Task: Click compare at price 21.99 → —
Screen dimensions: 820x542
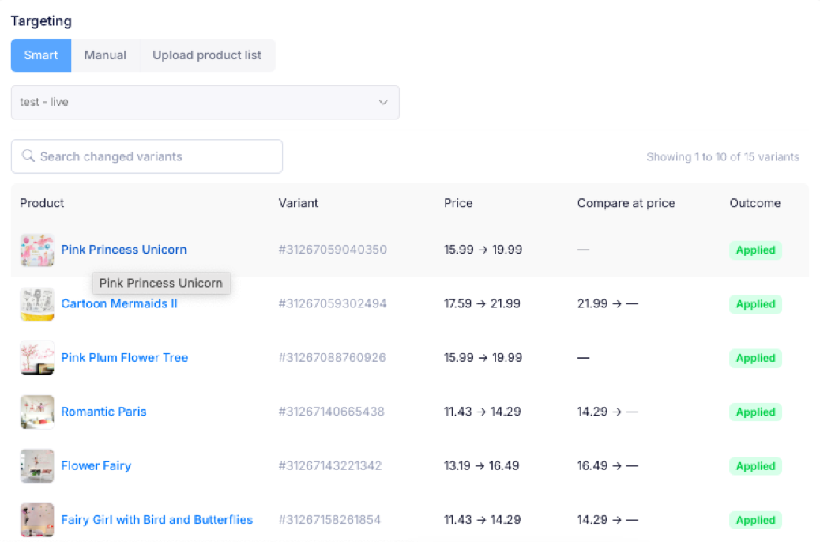Action: tap(607, 303)
